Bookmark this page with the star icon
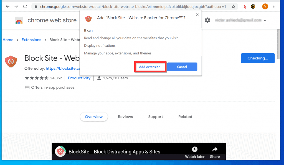The image size is (284, 165). point(233,7)
